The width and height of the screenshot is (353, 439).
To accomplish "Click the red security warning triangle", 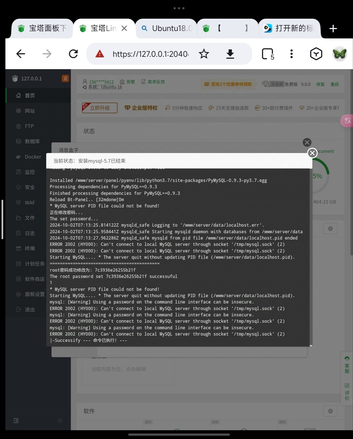I will [100, 54].
